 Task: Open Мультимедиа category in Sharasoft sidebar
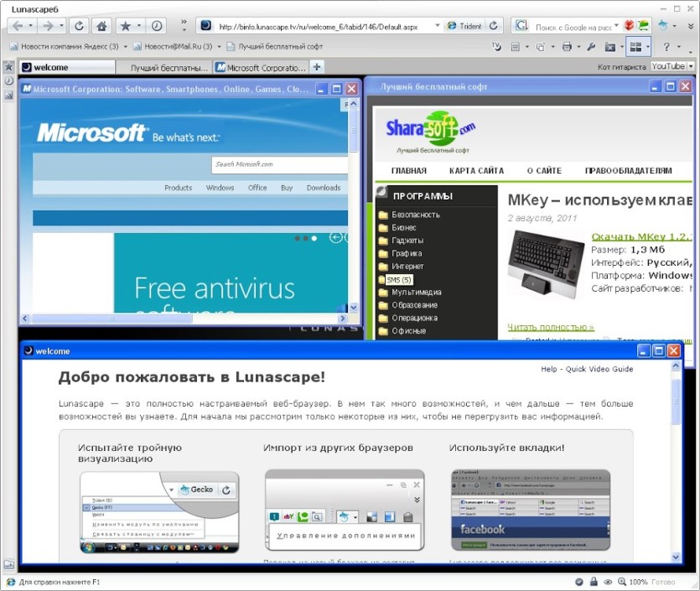(x=417, y=293)
